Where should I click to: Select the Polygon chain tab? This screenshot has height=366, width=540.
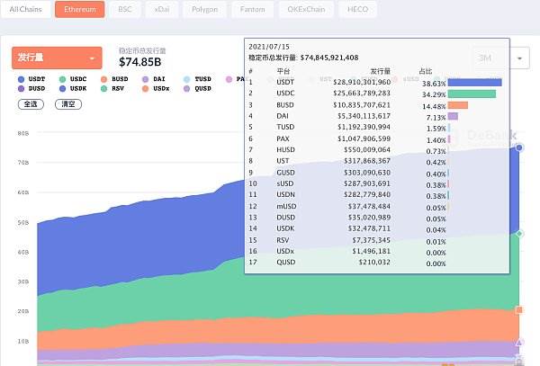pos(204,9)
